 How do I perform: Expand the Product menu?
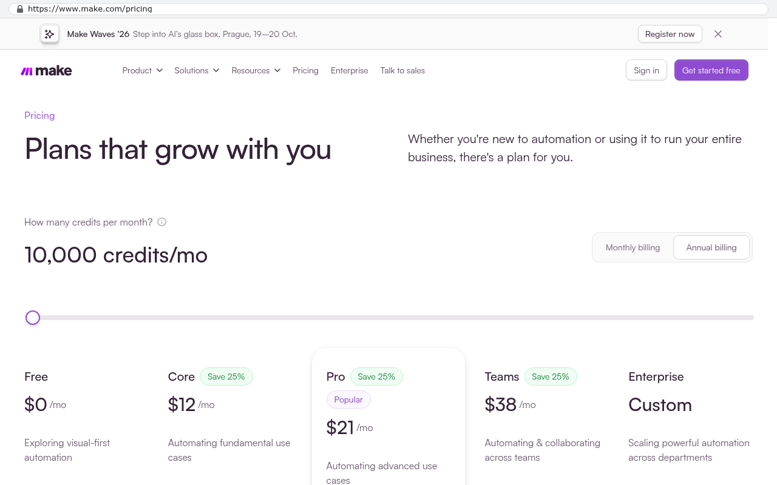click(x=143, y=70)
